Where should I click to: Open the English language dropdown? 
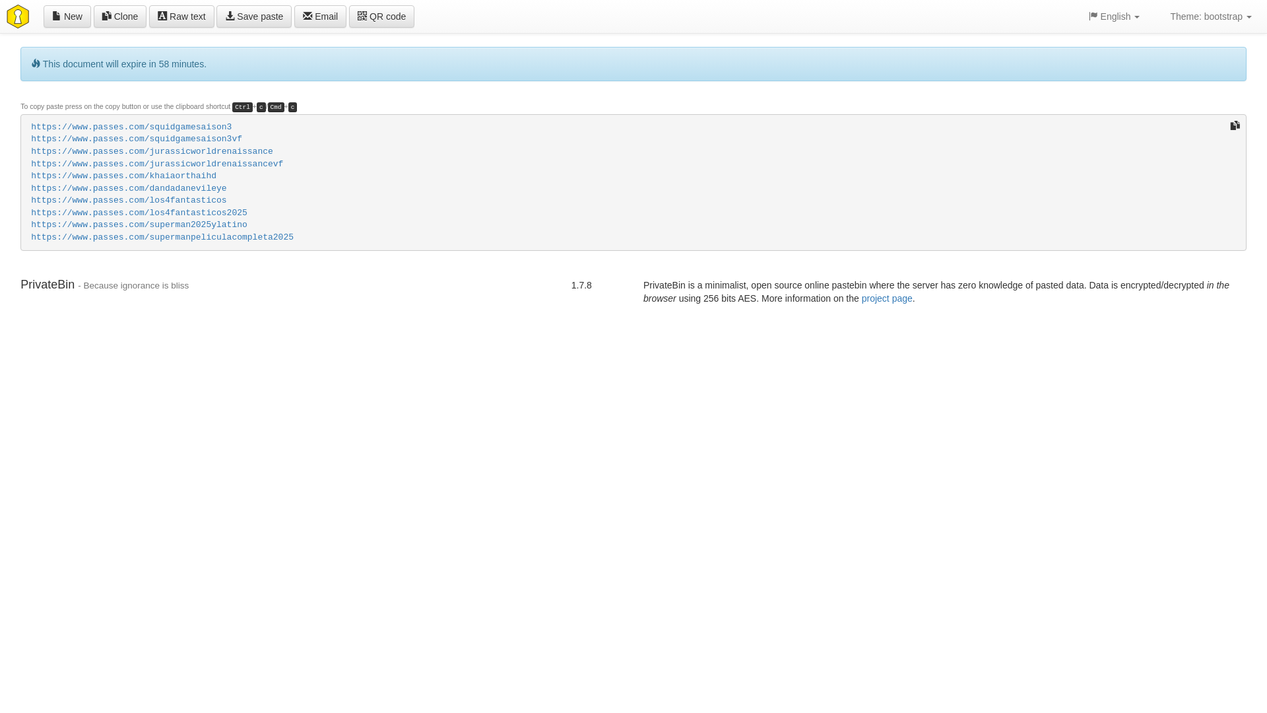[1114, 17]
